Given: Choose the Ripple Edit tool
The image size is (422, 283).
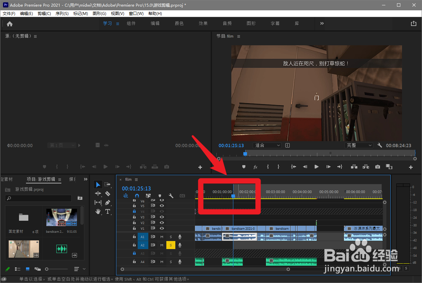Looking at the screenshot, I should 98,193.
